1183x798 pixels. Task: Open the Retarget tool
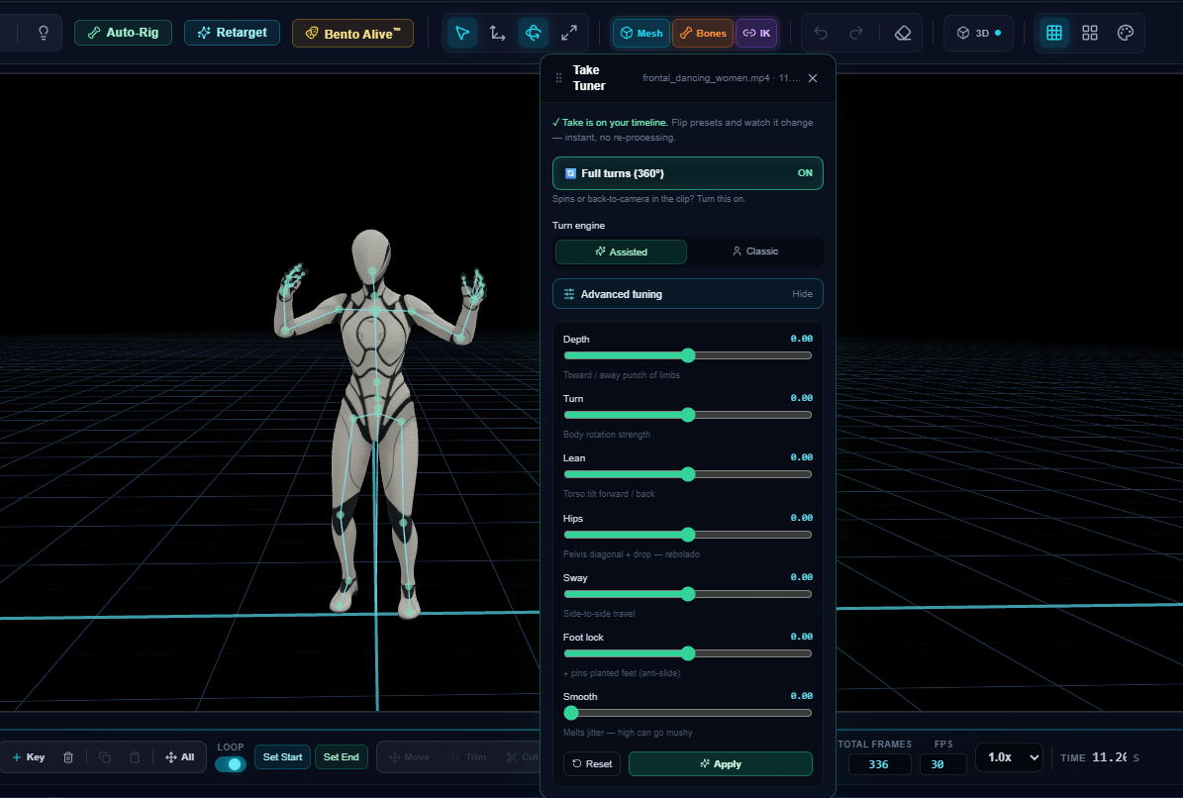232,33
